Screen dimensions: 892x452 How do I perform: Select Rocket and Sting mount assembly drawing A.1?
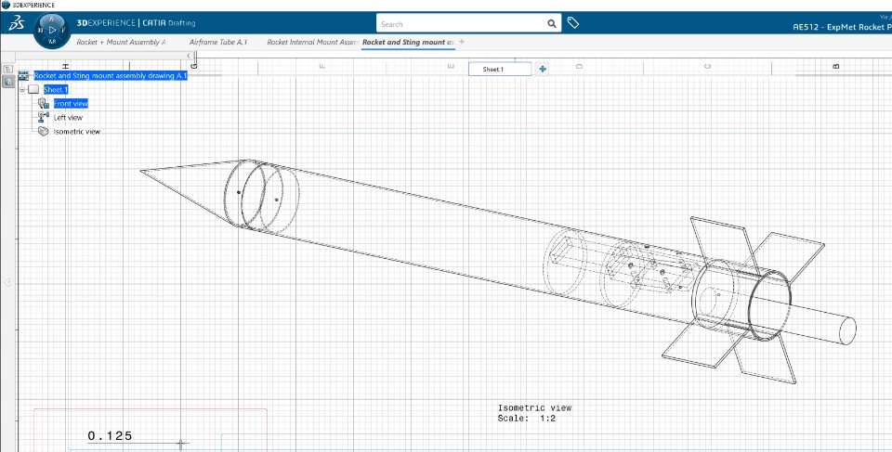111,75
